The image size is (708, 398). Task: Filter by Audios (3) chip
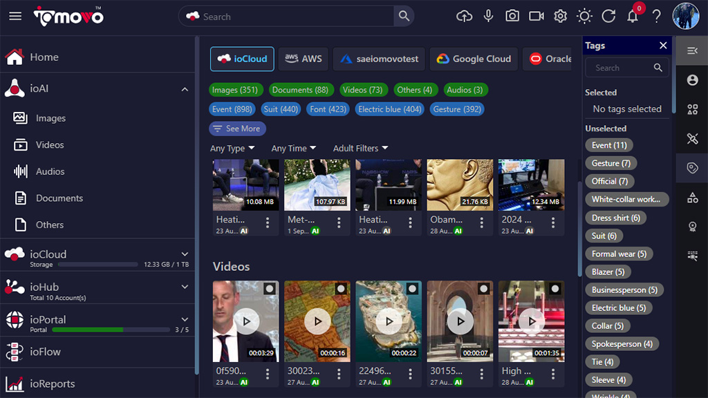click(465, 90)
